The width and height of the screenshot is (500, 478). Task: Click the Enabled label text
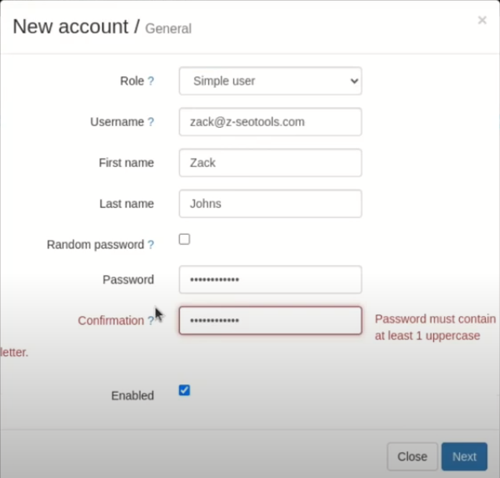(133, 396)
